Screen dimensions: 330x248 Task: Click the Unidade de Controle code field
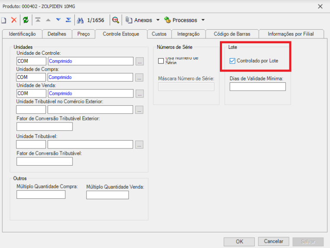point(32,61)
